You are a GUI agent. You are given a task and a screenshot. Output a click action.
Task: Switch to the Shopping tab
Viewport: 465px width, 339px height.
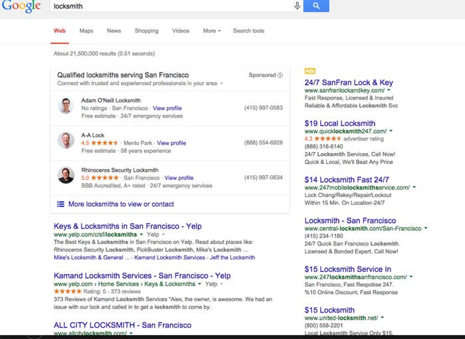[x=147, y=31]
